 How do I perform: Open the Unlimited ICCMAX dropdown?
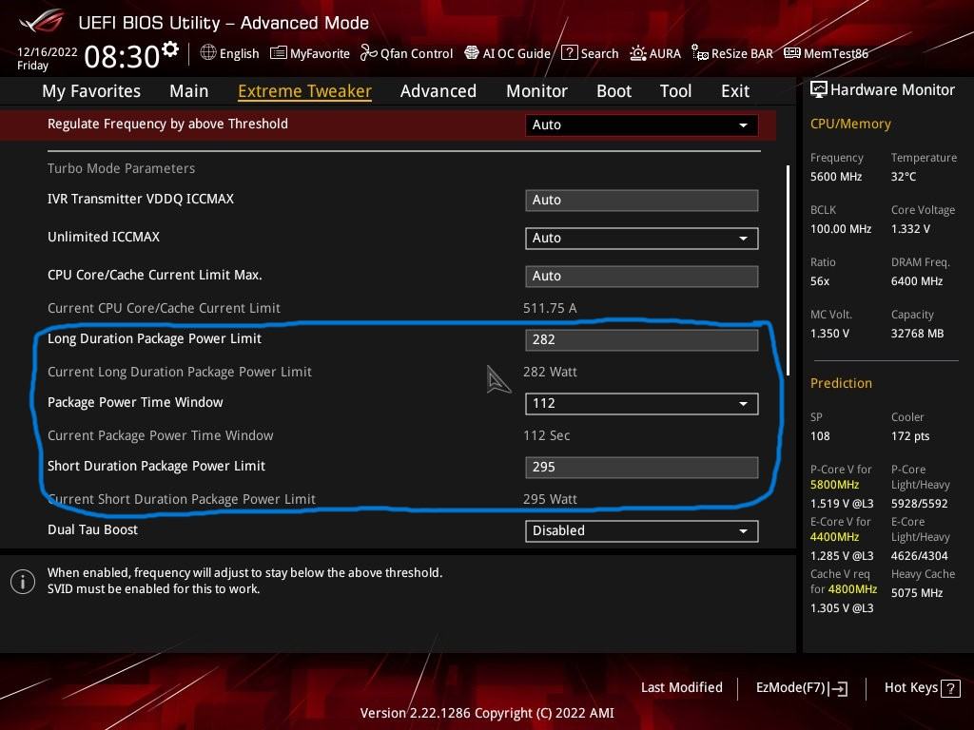(642, 239)
